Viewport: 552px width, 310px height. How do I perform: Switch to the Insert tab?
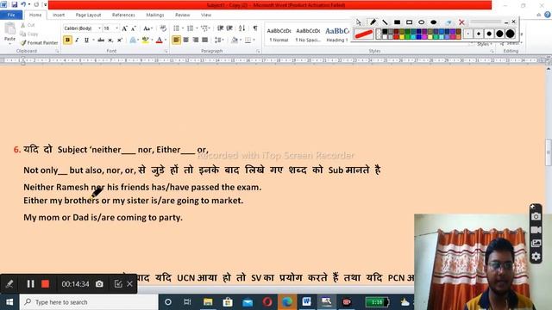(59, 15)
